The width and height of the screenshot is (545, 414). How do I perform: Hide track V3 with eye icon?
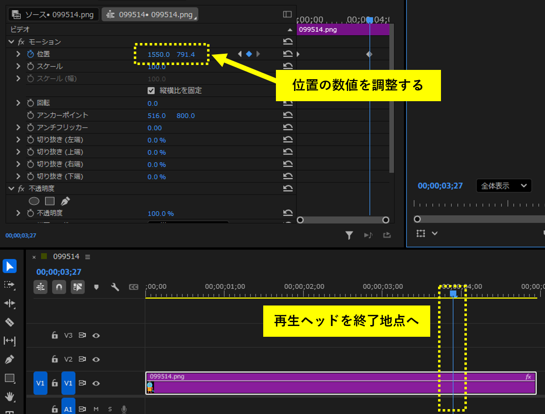(x=96, y=336)
